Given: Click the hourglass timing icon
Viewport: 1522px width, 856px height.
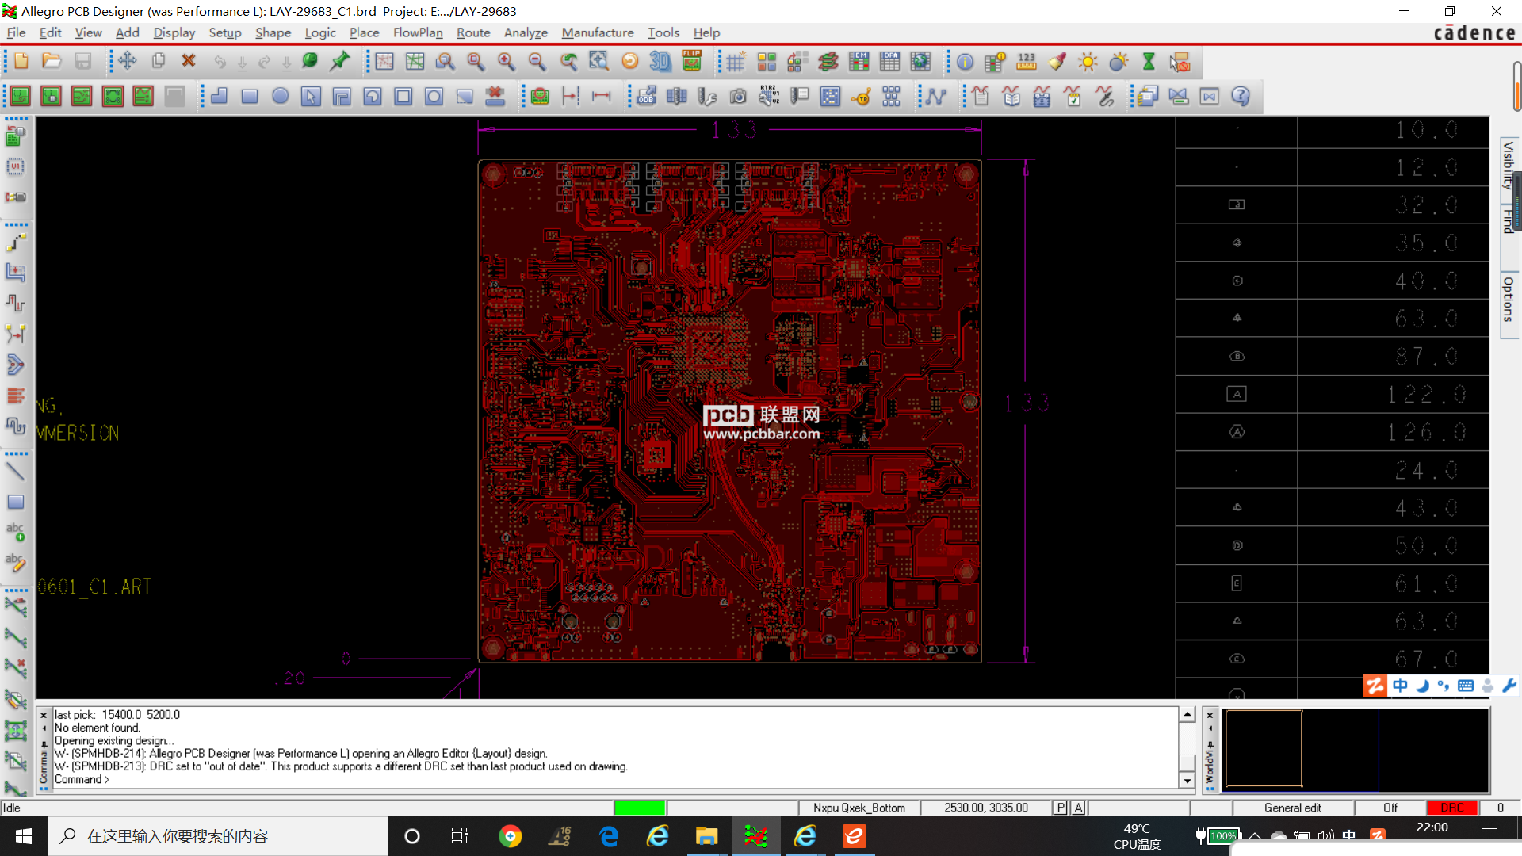Looking at the screenshot, I should (1149, 62).
